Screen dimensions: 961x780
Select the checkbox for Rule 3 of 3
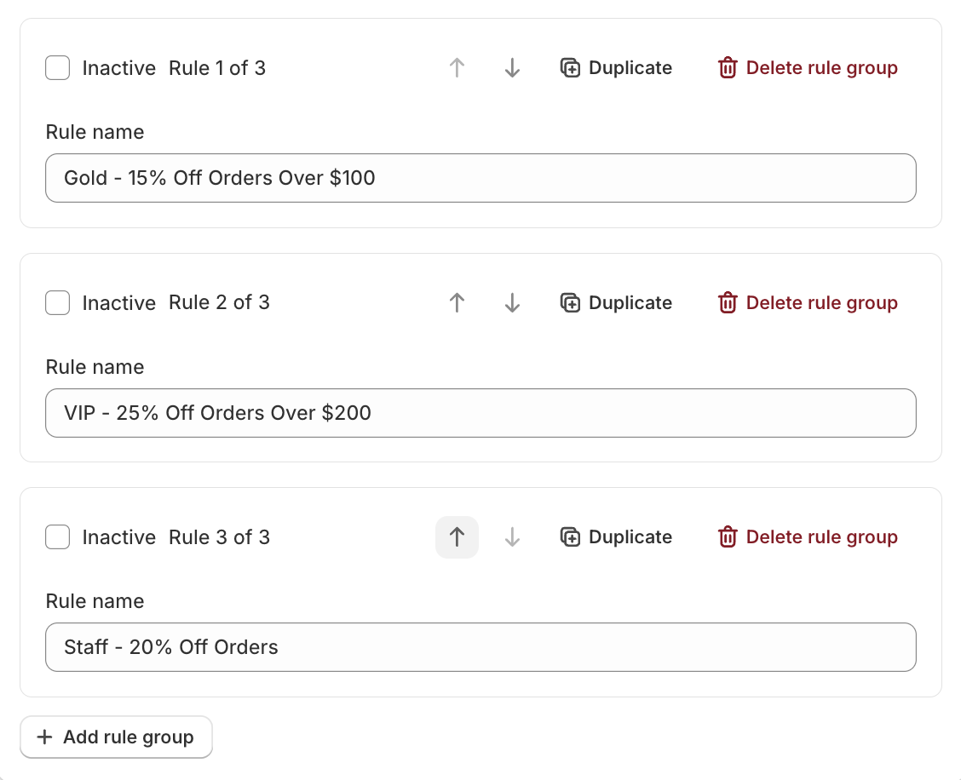tap(57, 536)
